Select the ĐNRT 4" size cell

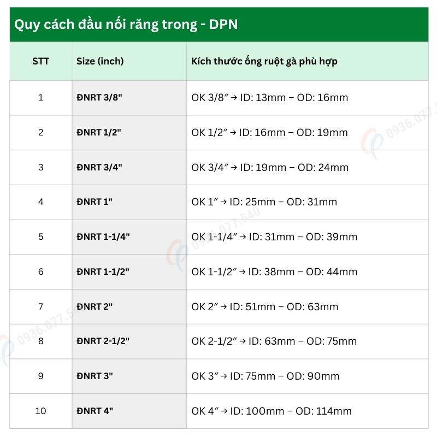[95, 411]
